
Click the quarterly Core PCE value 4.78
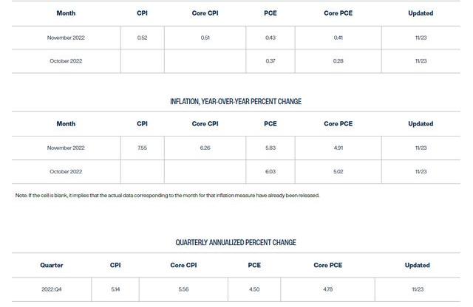coord(327,289)
